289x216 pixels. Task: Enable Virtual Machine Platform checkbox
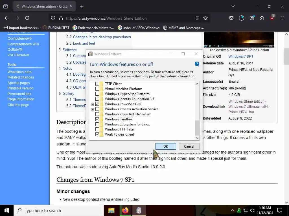click(97, 89)
